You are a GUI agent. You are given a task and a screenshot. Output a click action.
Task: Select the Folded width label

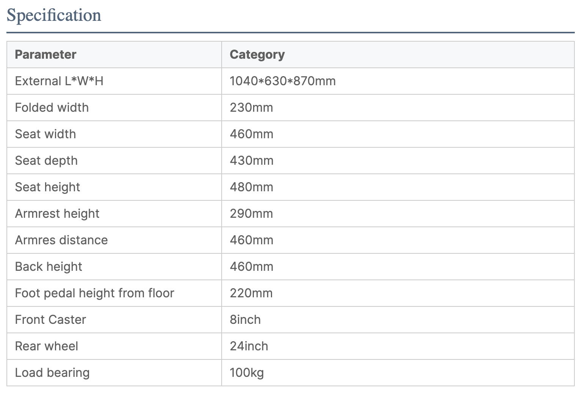(52, 108)
